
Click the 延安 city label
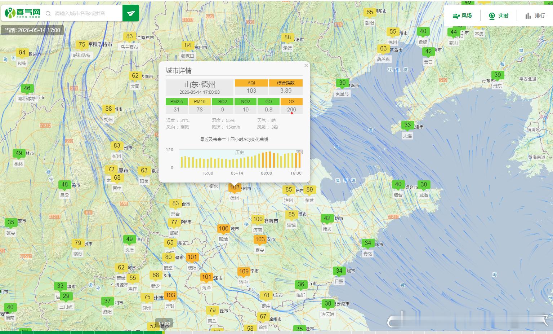tap(11, 233)
